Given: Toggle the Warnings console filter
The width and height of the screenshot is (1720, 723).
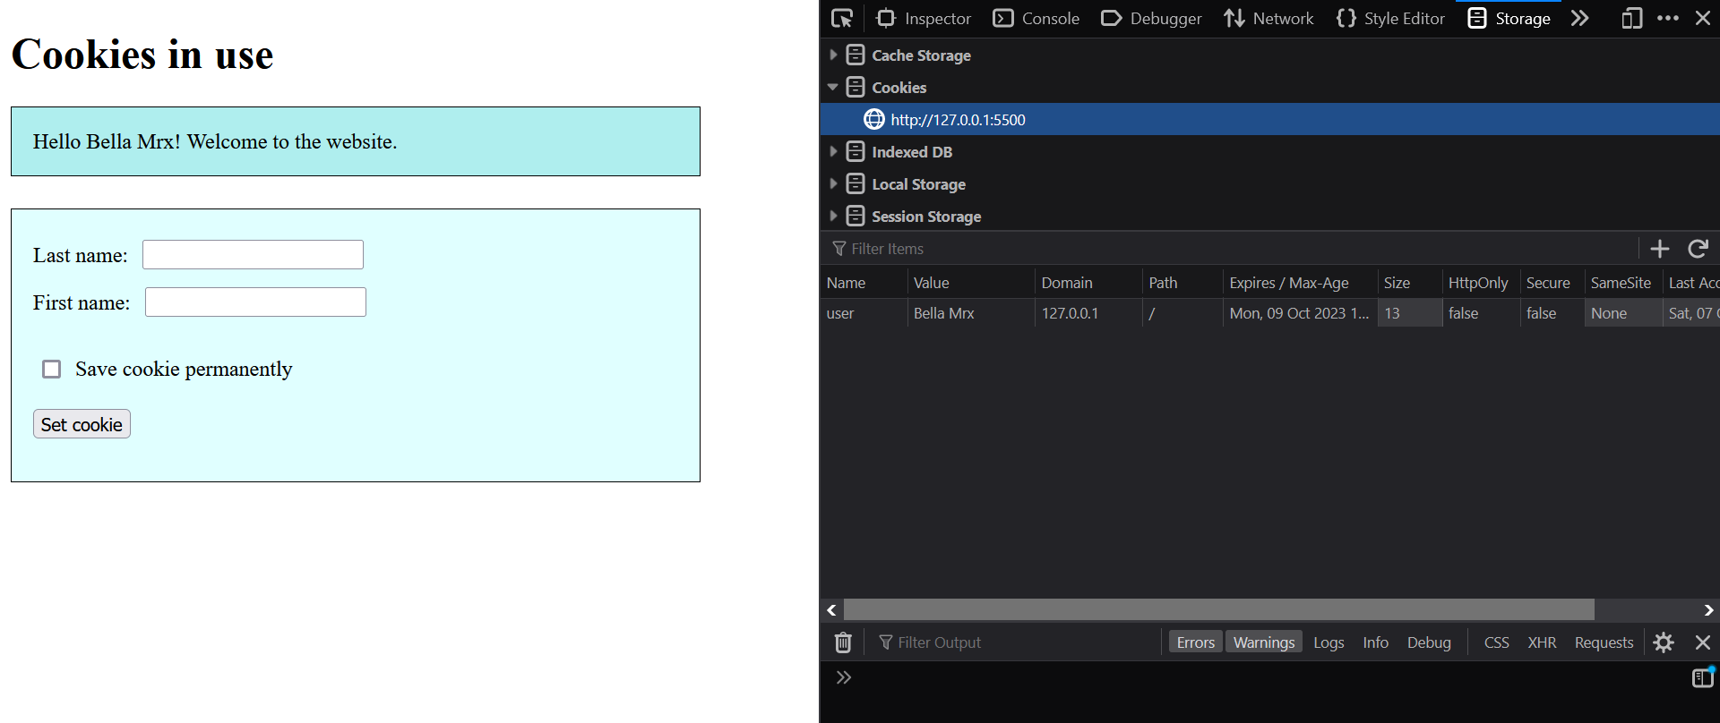Looking at the screenshot, I should click(1263, 642).
